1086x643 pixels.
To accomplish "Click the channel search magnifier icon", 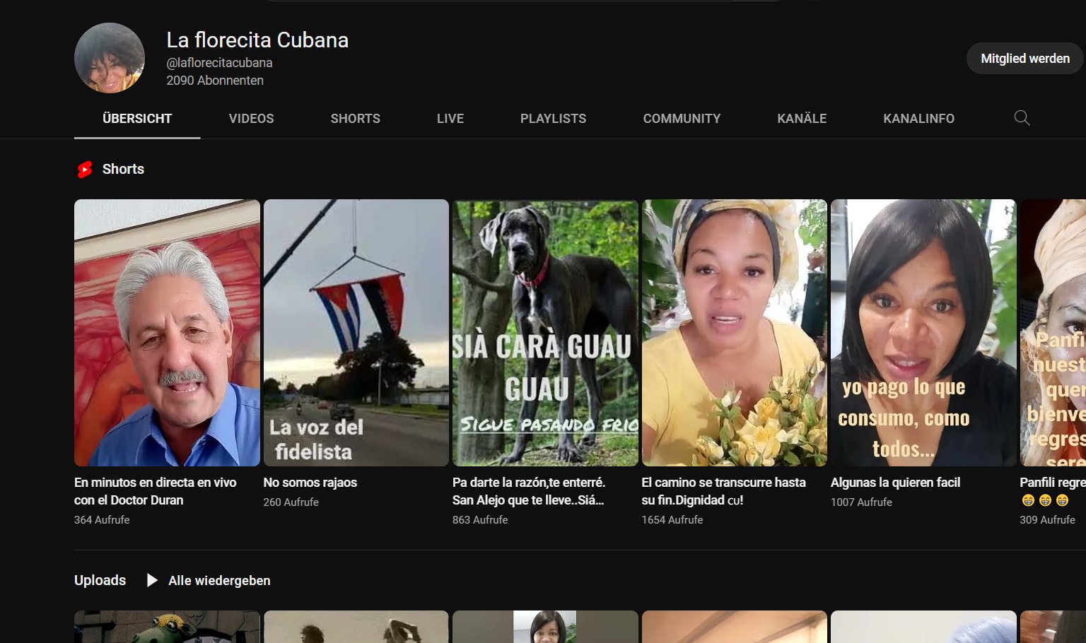I will 1022,118.
